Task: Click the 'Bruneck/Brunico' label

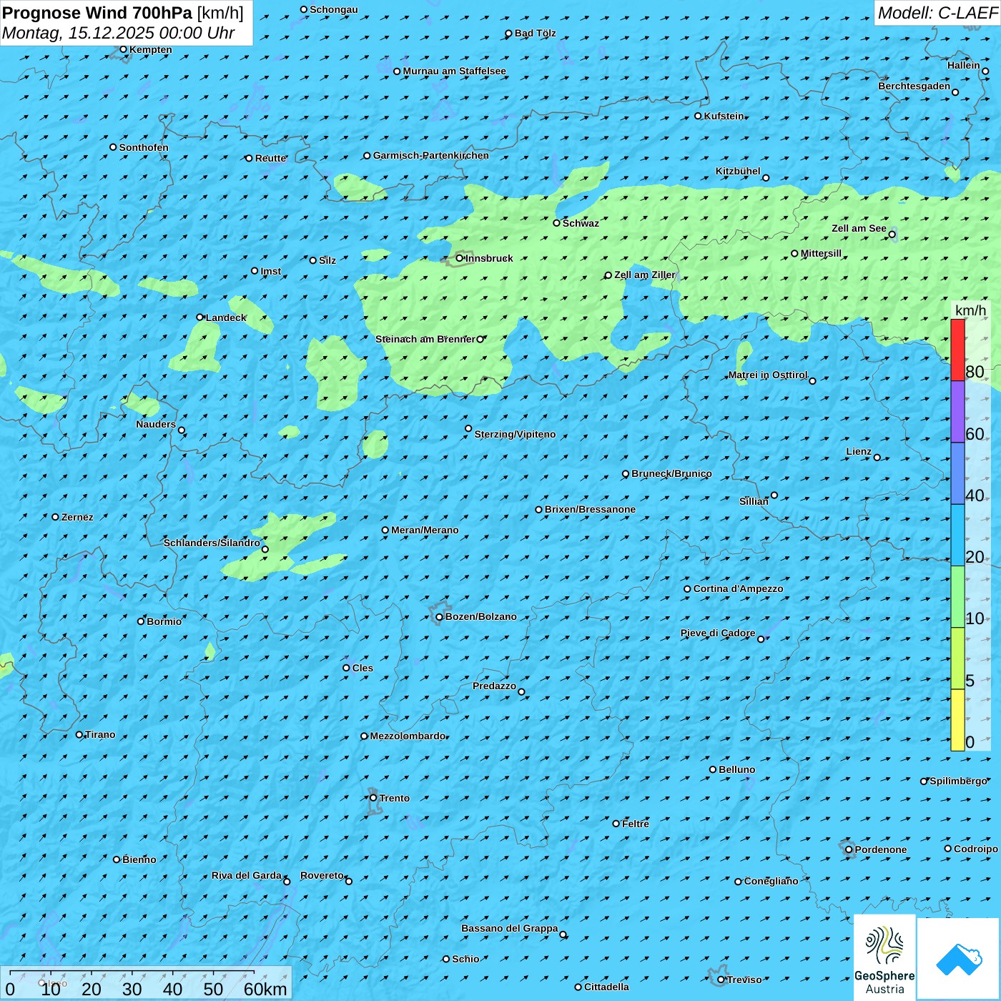Action: point(671,473)
